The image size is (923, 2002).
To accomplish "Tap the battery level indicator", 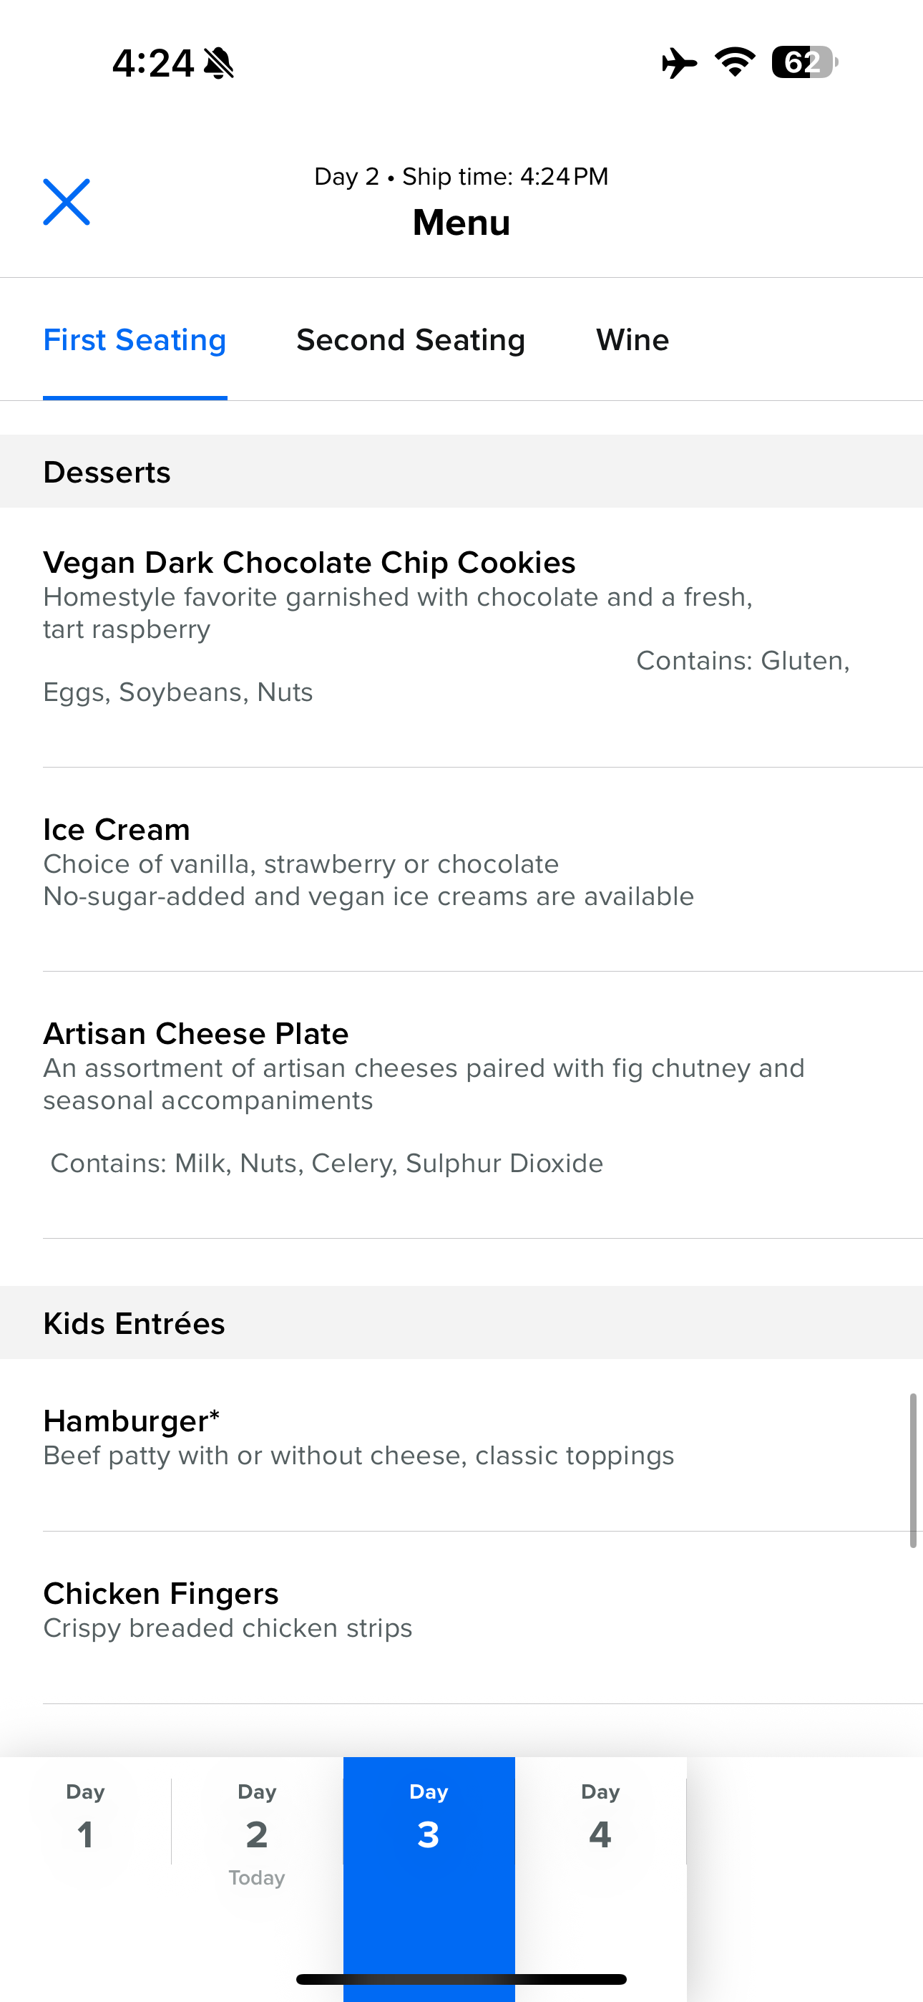I will (x=804, y=62).
